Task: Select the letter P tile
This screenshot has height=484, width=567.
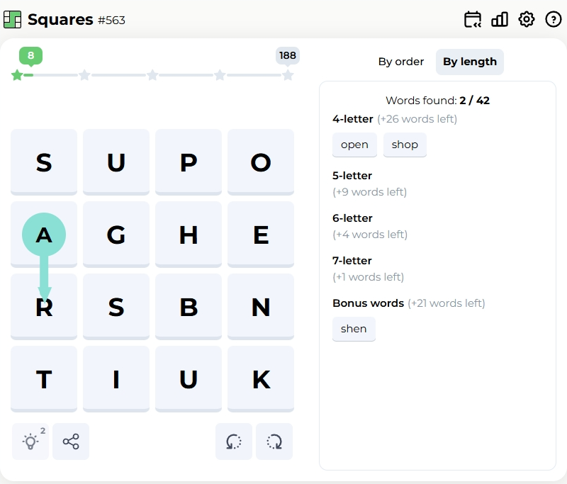Action: (x=189, y=162)
